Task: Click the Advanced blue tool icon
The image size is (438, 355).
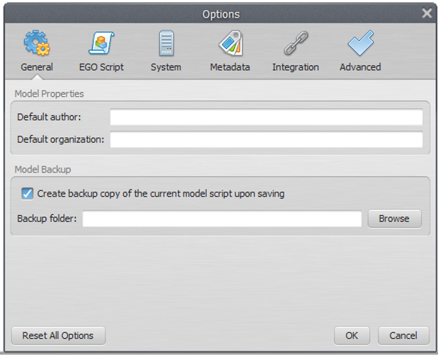Action: (x=360, y=44)
